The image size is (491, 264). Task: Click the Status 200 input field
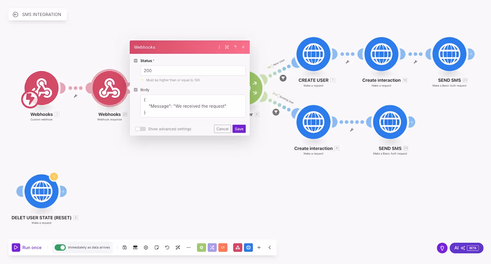(x=193, y=71)
